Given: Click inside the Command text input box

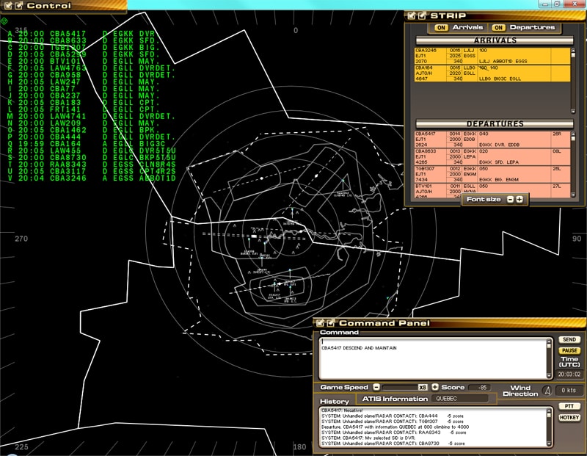Looking at the screenshot, I should pyautogui.click(x=433, y=358).
